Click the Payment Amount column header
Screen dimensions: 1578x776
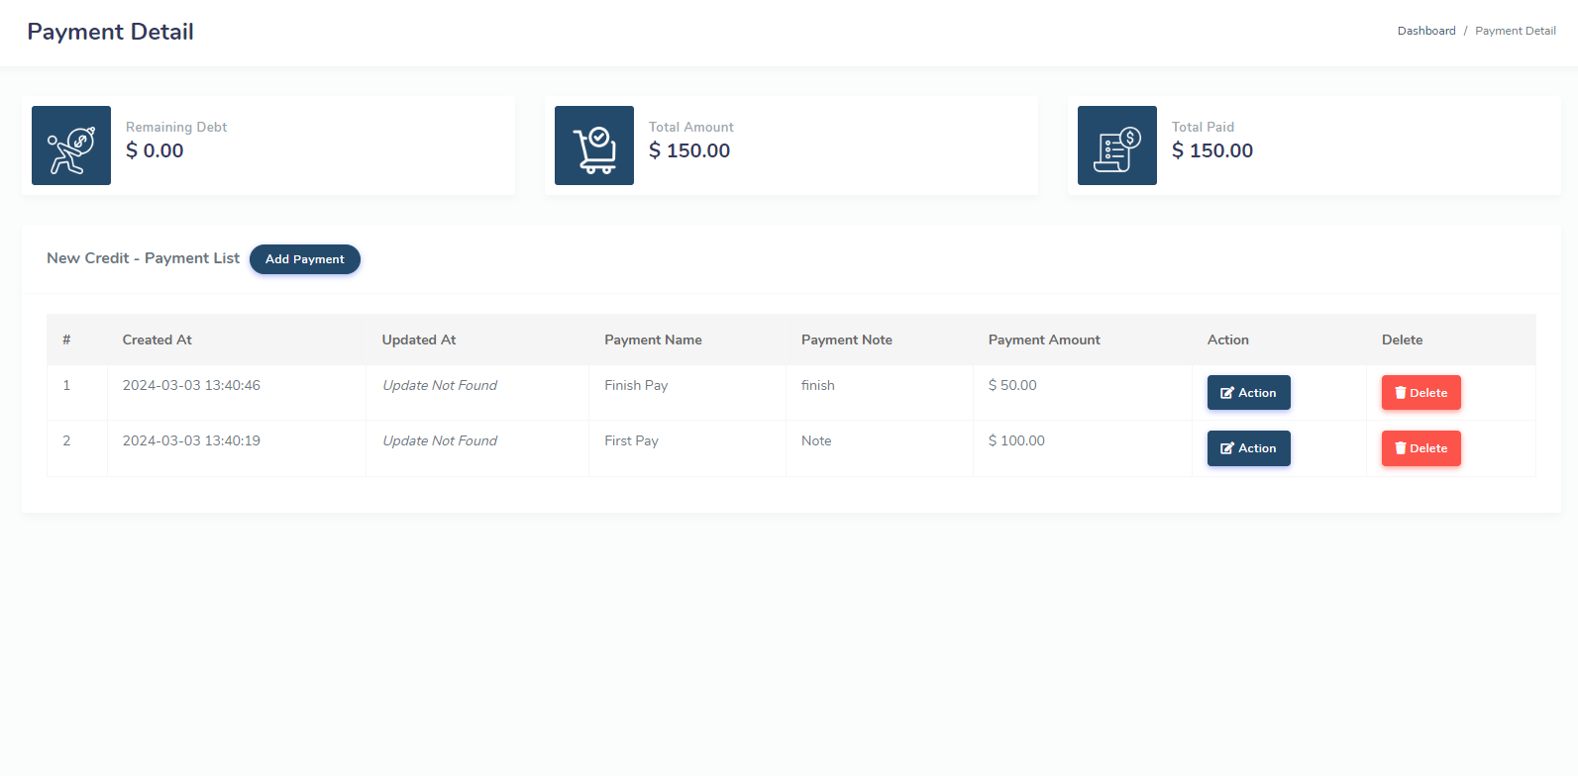point(1043,339)
